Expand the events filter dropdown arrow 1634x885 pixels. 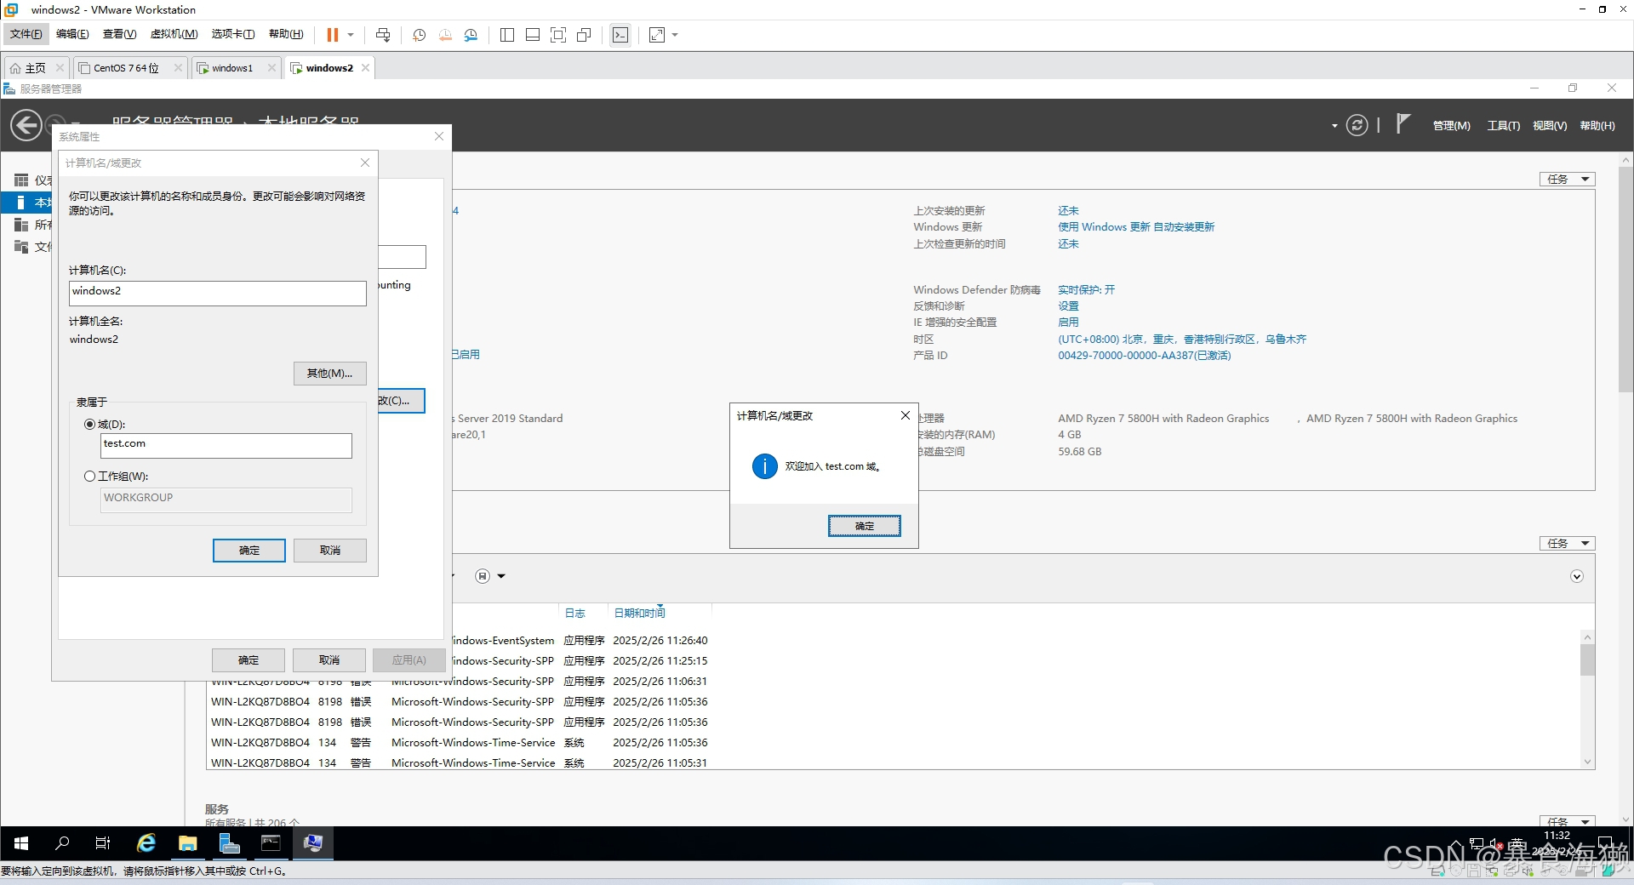[x=501, y=576]
